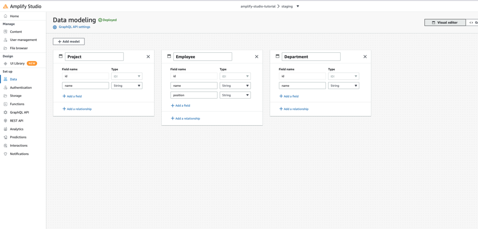Viewport: 478px width, 229px height.
Task: Click the Department model table icon
Action: pyautogui.click(x=277, y=57)
